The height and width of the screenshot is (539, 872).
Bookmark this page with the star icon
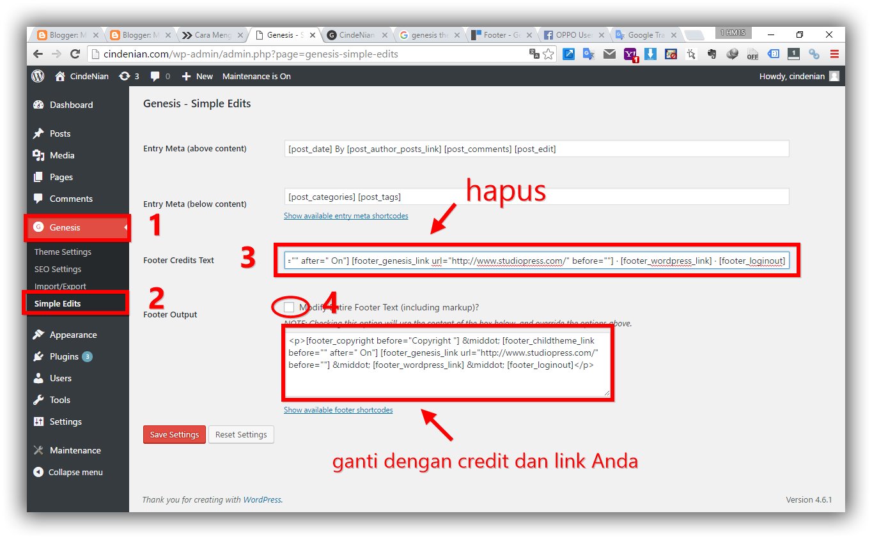click(x=549, y=54)
